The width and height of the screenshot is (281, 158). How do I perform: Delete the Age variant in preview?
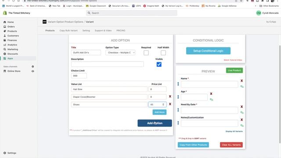pyautogui.click(x=211, y=93)
